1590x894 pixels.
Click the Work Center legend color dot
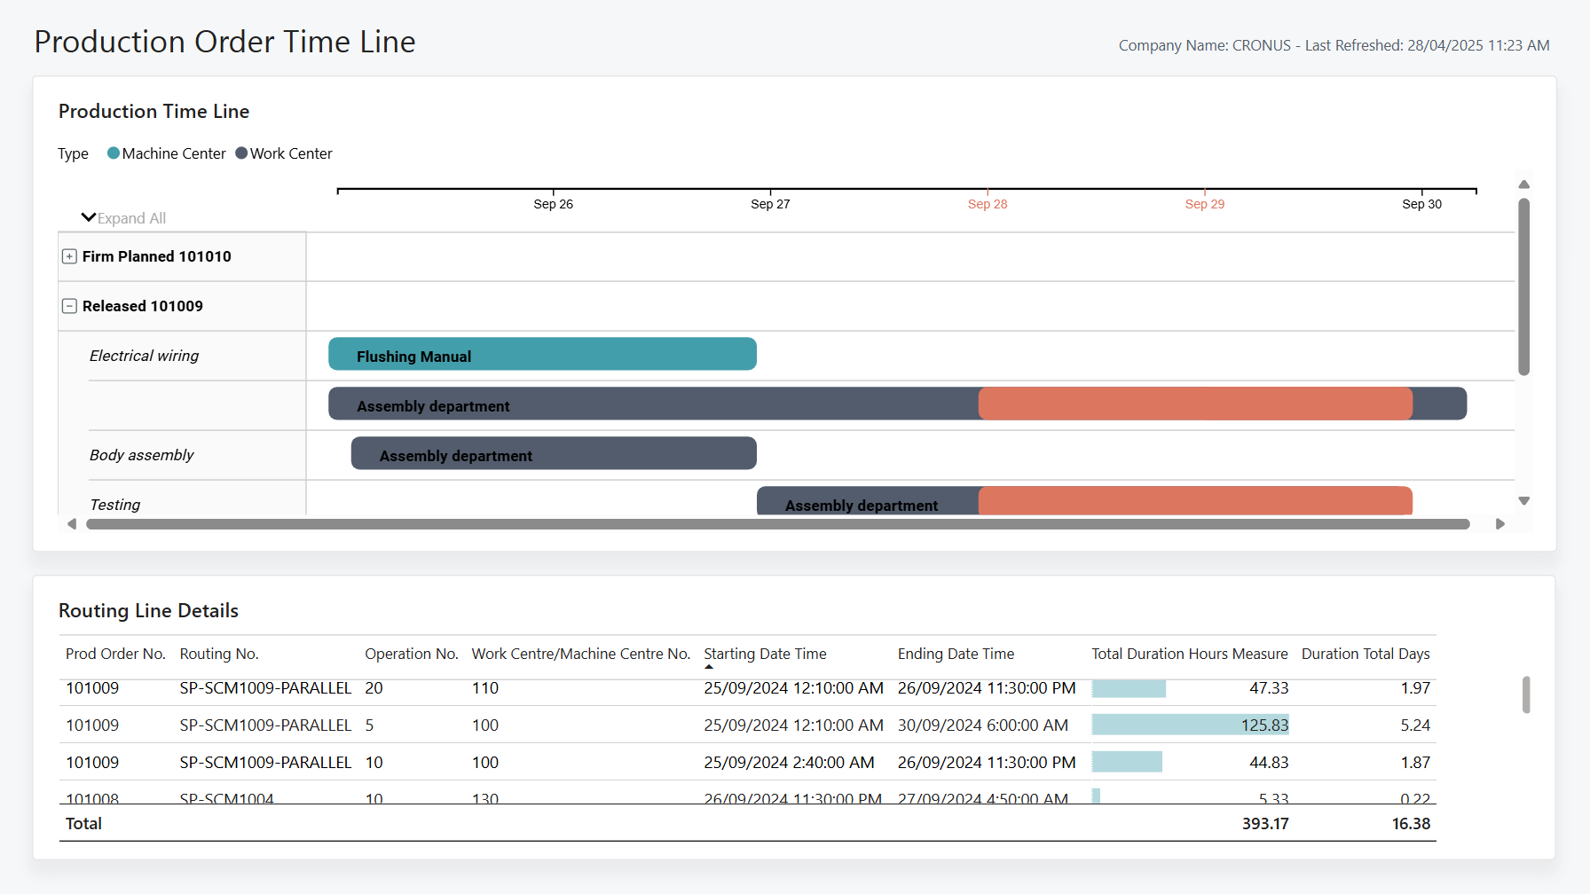(240, 153)
